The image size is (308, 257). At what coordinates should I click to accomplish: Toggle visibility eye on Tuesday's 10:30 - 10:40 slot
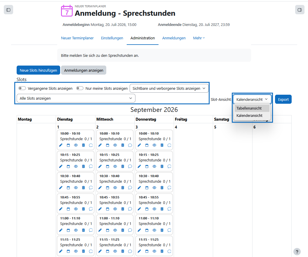tap(76, 188)
